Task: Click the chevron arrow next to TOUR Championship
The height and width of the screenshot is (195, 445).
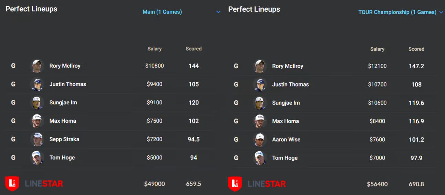Action: coord(441,12)
